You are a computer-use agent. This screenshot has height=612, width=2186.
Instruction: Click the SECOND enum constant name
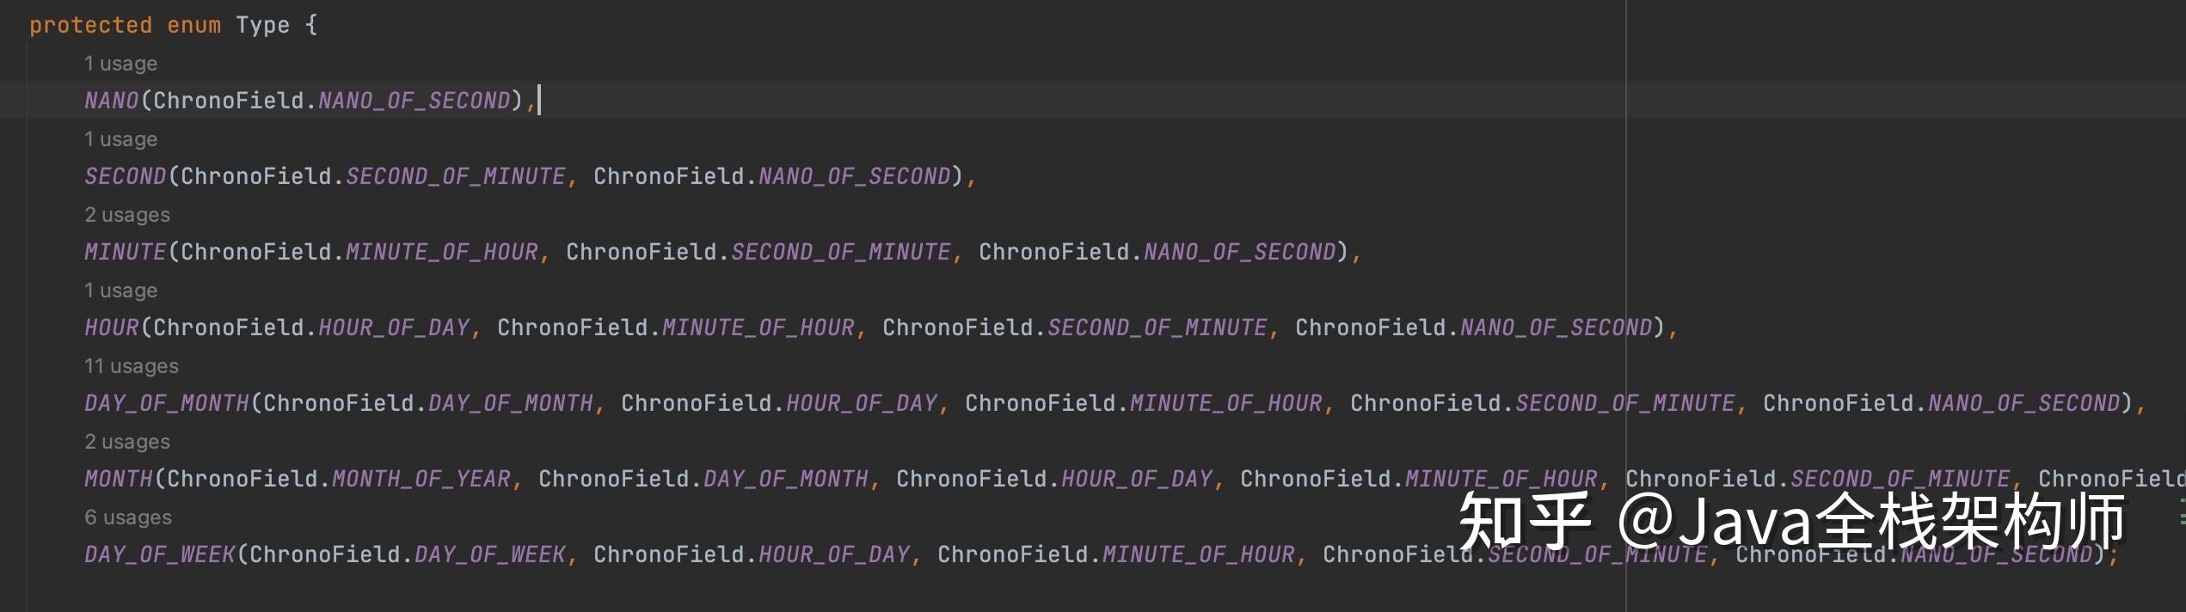[125, 176]
